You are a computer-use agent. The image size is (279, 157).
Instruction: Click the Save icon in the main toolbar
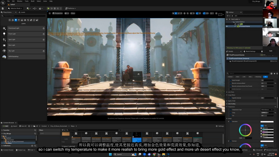click(x=3, y=8)
